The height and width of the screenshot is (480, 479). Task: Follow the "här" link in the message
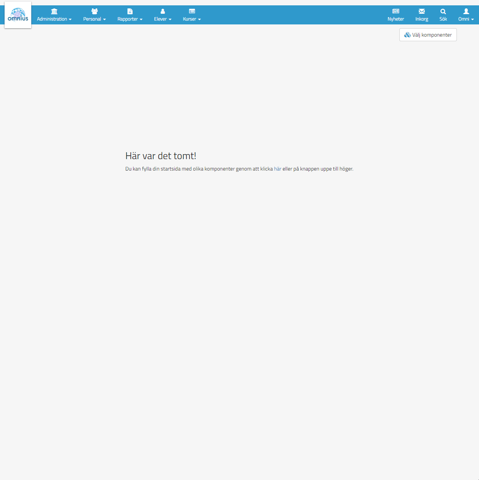tap(278, 169)
